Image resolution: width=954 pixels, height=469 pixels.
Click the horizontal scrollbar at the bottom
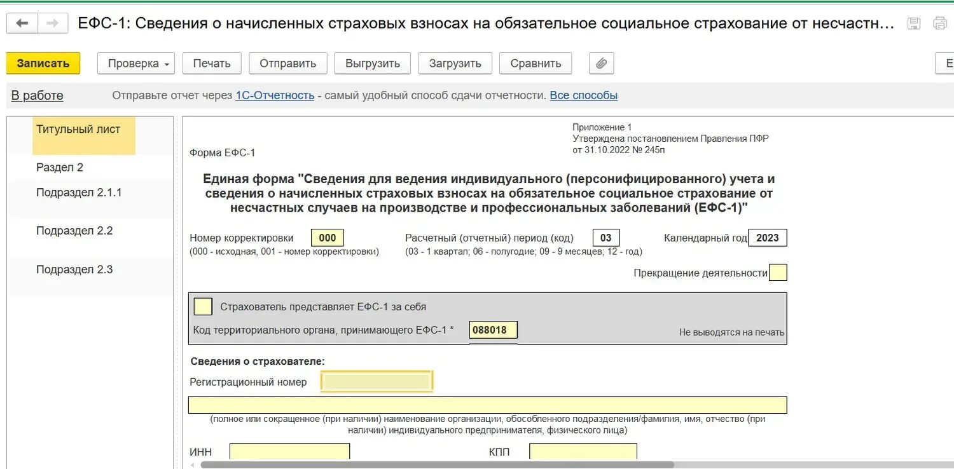pos(438,465)
